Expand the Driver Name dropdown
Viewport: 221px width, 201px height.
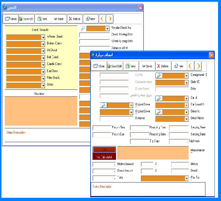pyautogui.click(x=187, y=119)
